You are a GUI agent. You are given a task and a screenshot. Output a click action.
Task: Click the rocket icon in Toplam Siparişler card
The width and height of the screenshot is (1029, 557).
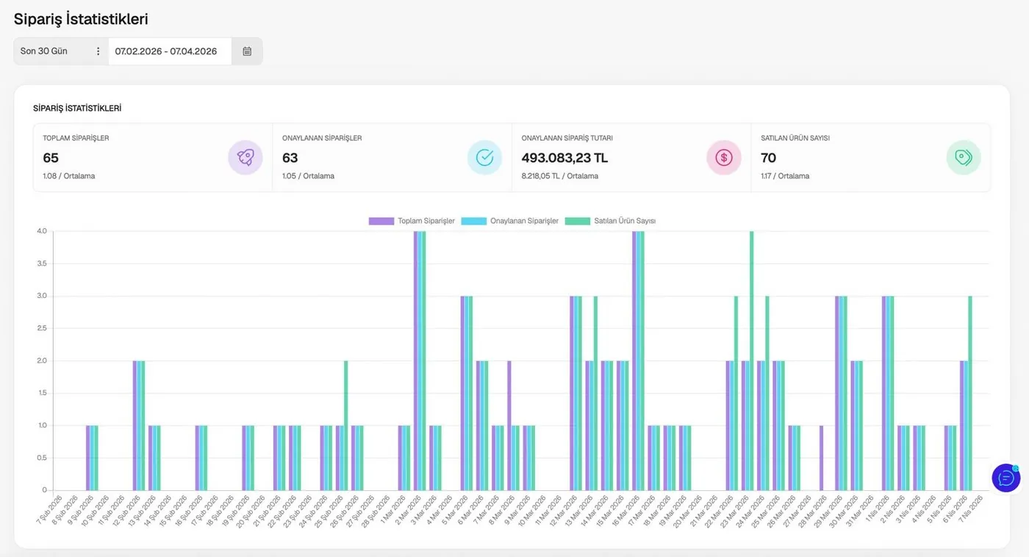pyautogui.click(x=245, y=157)
